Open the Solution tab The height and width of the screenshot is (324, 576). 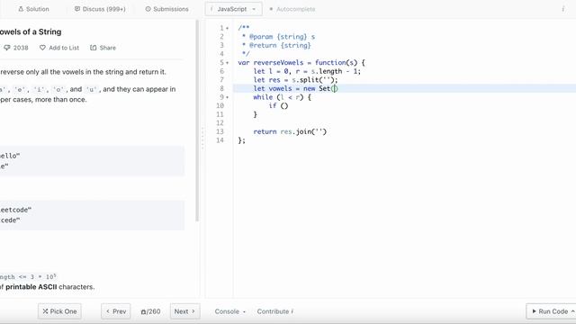[33, 9]
